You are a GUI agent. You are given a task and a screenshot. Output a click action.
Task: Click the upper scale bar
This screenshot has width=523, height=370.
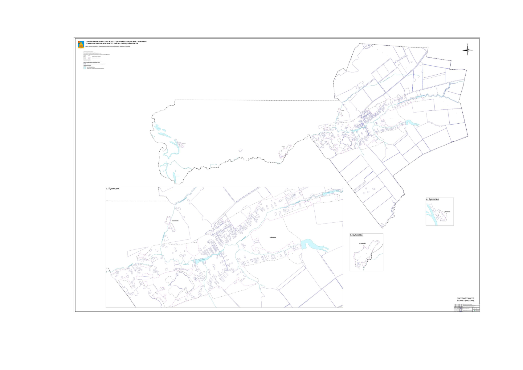pyautogui.click(x=465, y=298)
